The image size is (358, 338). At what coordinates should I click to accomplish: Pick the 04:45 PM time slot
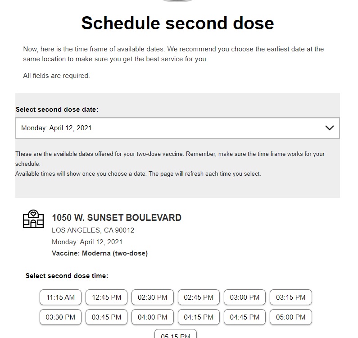click(245, 317)
